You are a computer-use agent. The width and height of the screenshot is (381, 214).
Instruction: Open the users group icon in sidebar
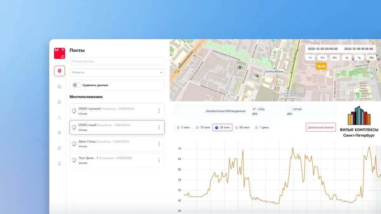point(59,102)
